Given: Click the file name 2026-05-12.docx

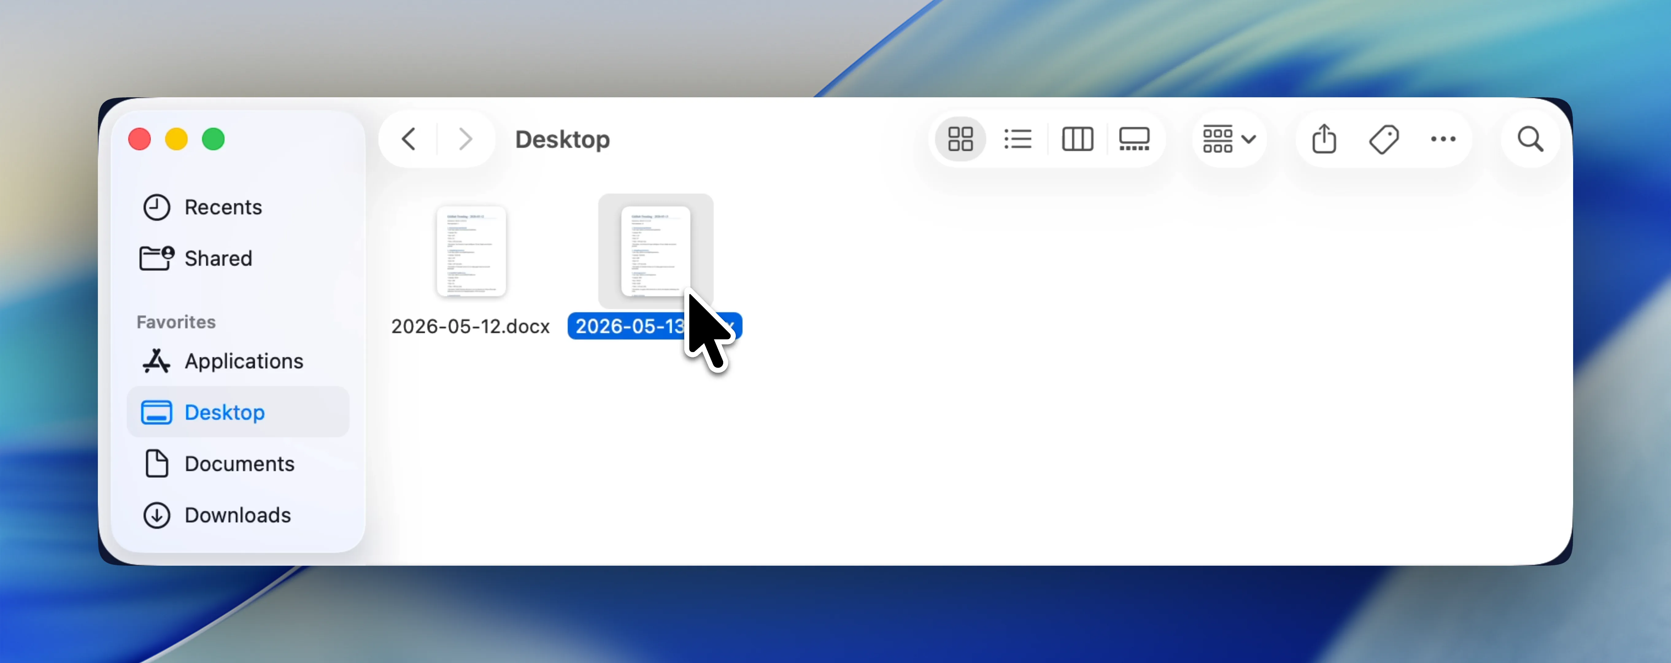Looking at the screenshot, I should [x=470, y=326].
